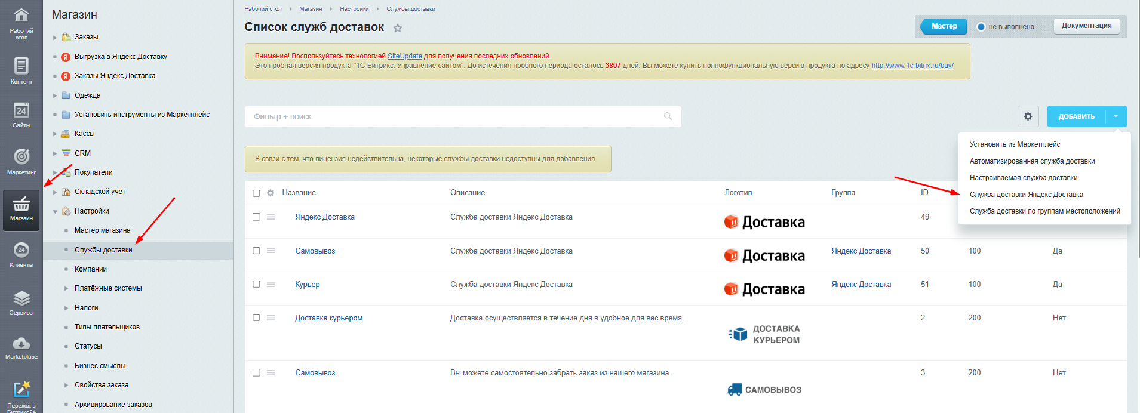
Task: Open the Маркетинг sidebar section
Action: [x=21, y=161]
